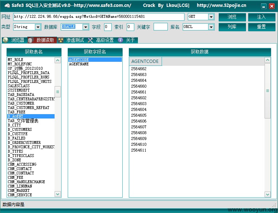Select the MY_ROLE table
The image size is (278, 213).
pos(31,60)
